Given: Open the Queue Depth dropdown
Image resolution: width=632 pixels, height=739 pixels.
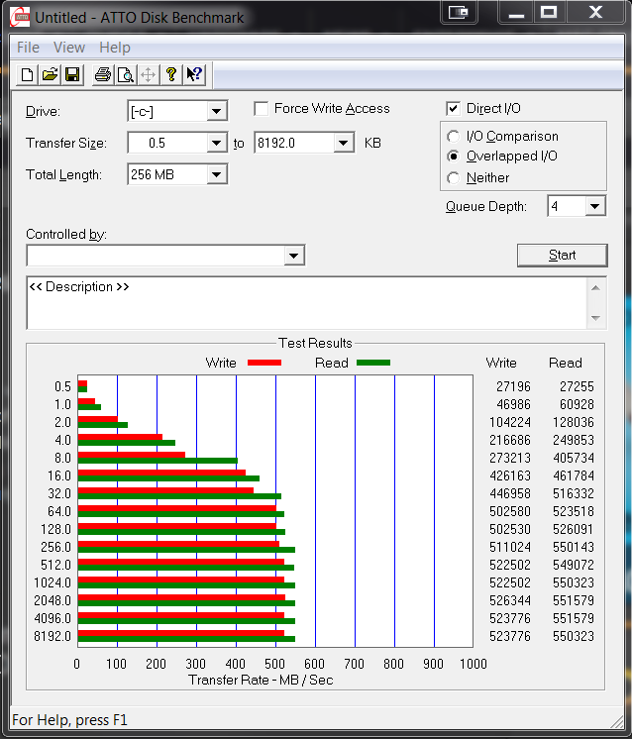Looking at the screenshot, I should pos(594,206).
